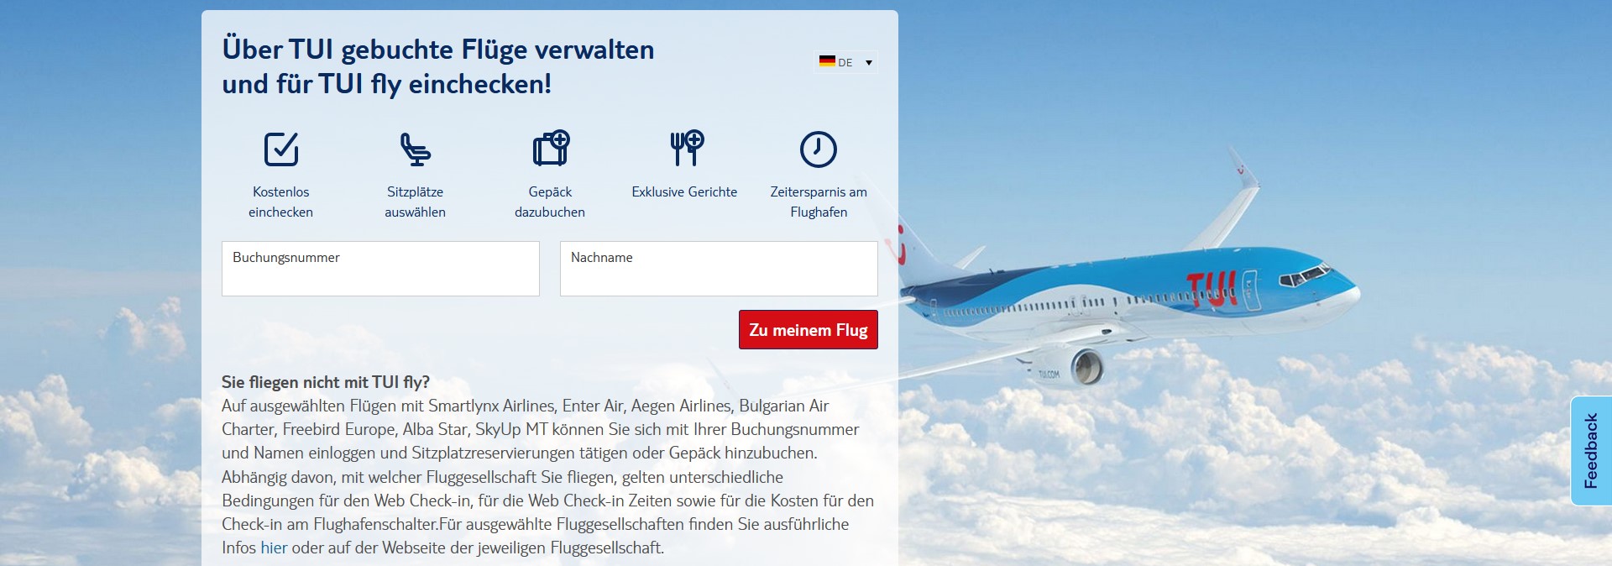
Task: Click the add luggage suitcase icon
Action: tap(551, 148)
